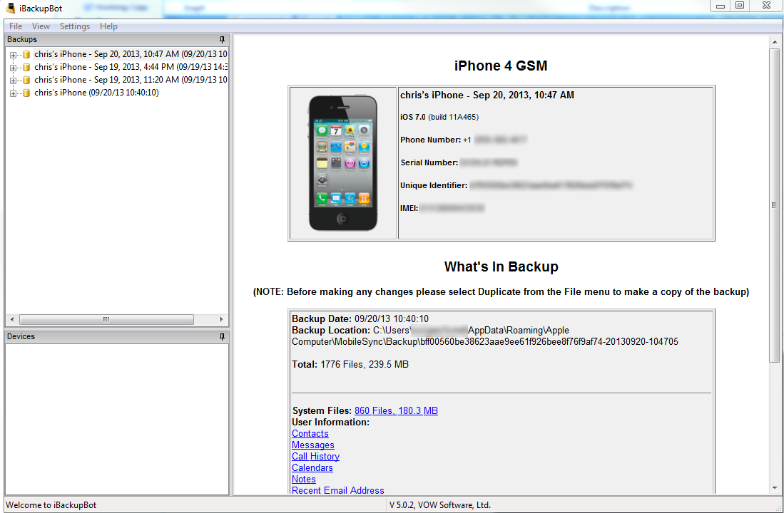The image size is (784, 513).
Task: Click database icon of Sep 20, 10:47 AM backup
Action: click(26, 54)
